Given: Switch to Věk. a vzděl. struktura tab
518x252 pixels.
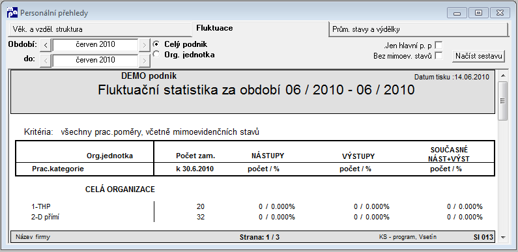Looking at the screenshot, I should [x=100, y=29].
